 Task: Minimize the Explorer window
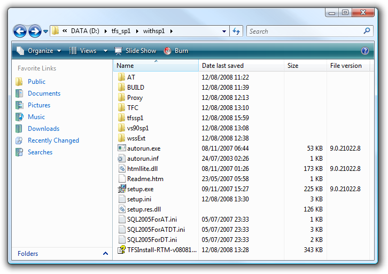pyautogui.click(x=332, y=12)
